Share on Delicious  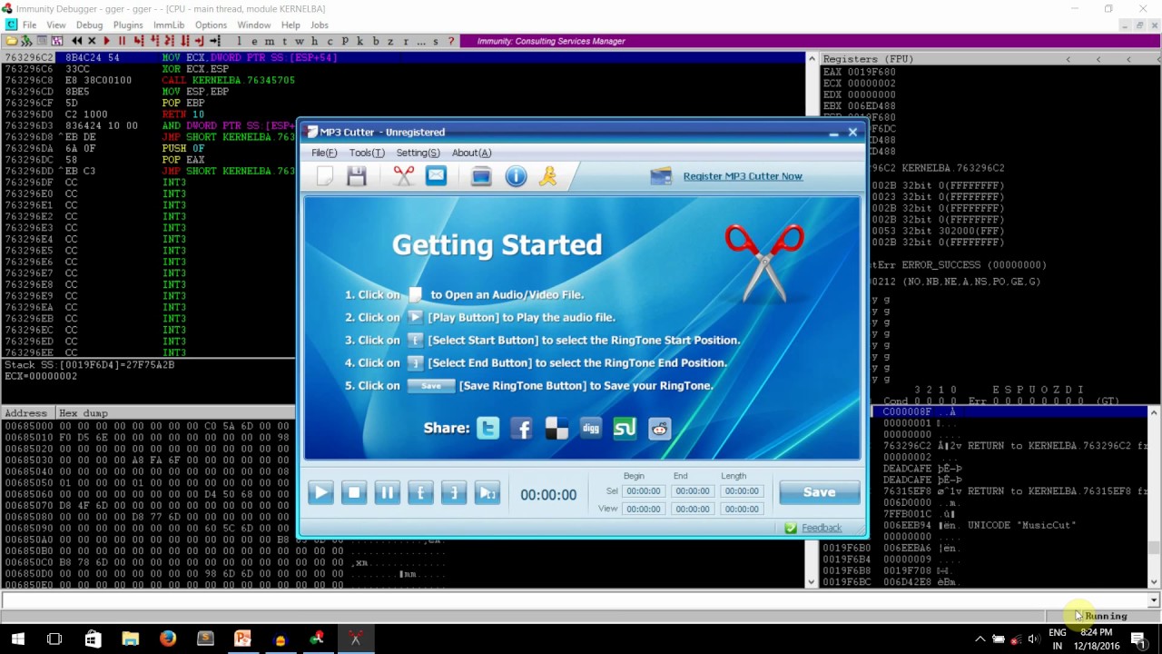[x=556, y=428]
